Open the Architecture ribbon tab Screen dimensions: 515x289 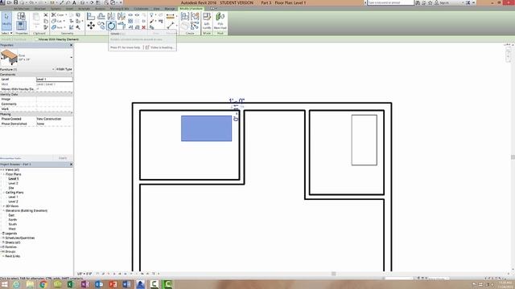pos(22,9)
